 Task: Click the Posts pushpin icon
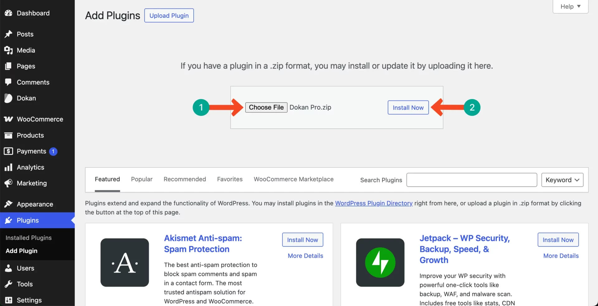coord(8,34)
